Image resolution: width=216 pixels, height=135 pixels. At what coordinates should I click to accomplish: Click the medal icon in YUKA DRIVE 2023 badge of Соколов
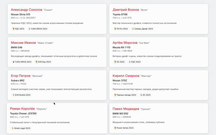(x=29, y=29)
